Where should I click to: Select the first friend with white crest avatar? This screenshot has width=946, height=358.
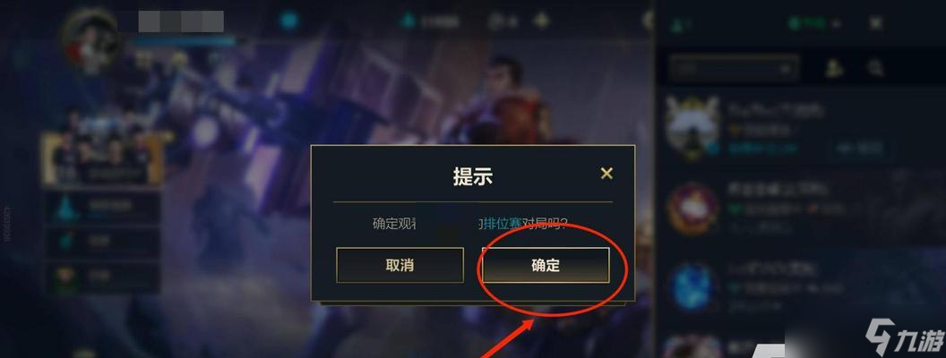click(x=692, y=128)
